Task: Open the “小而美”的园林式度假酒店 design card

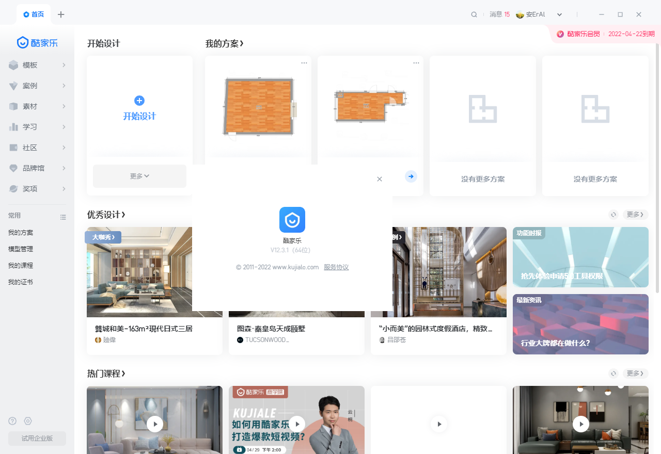Action: pos(438,290)
